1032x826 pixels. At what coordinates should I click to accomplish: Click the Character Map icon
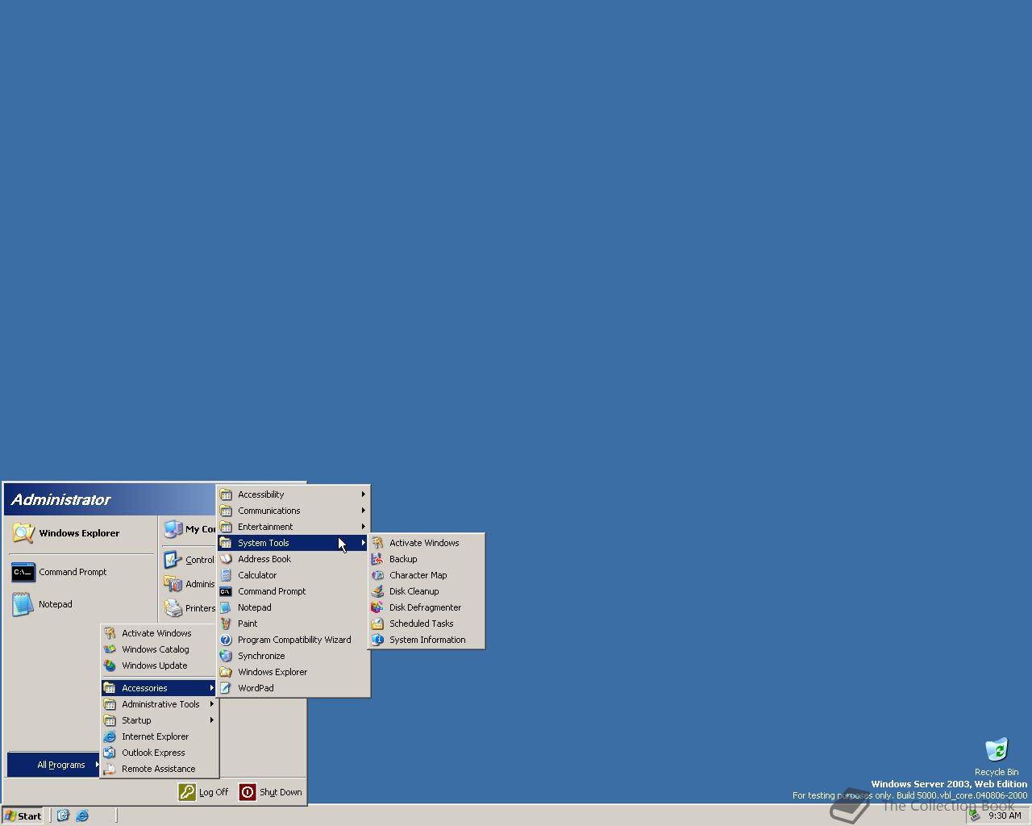377,575
